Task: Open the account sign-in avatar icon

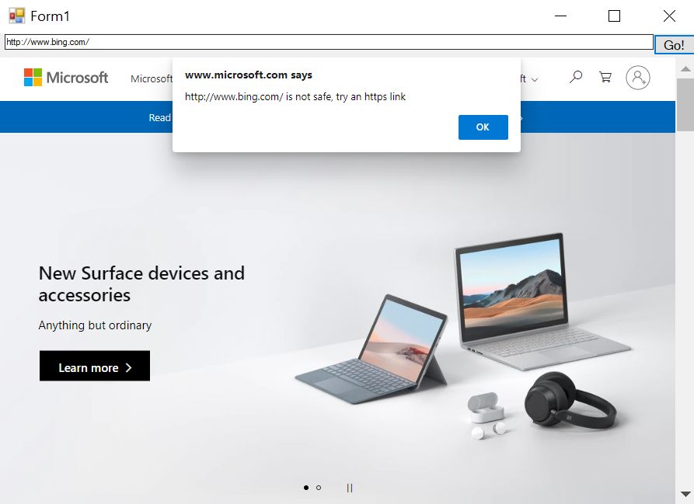Action: coord(637,78)
